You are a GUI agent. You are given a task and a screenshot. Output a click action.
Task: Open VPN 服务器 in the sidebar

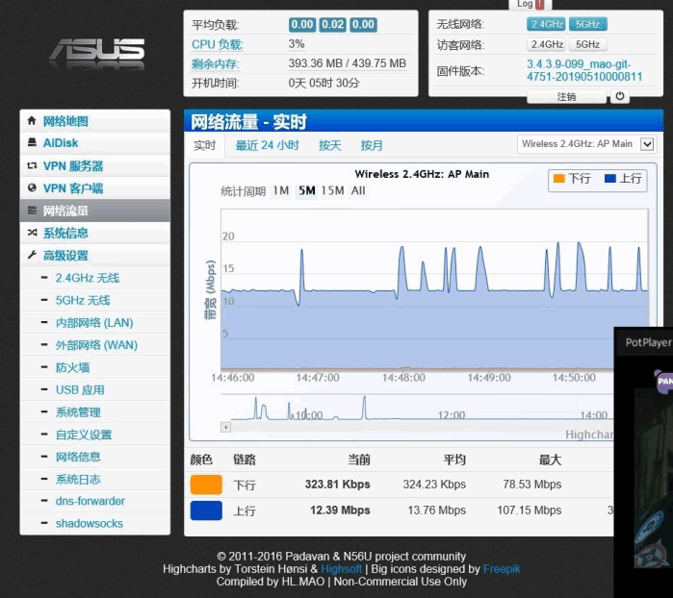click(95, 165)
